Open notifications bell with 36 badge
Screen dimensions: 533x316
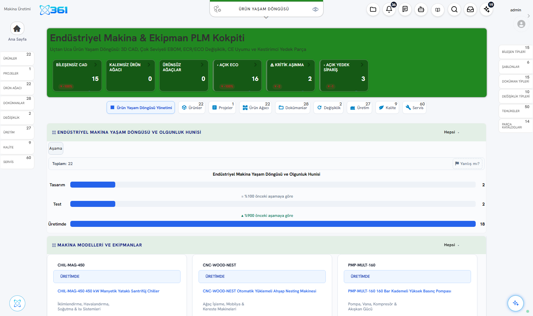click(389, 9)
